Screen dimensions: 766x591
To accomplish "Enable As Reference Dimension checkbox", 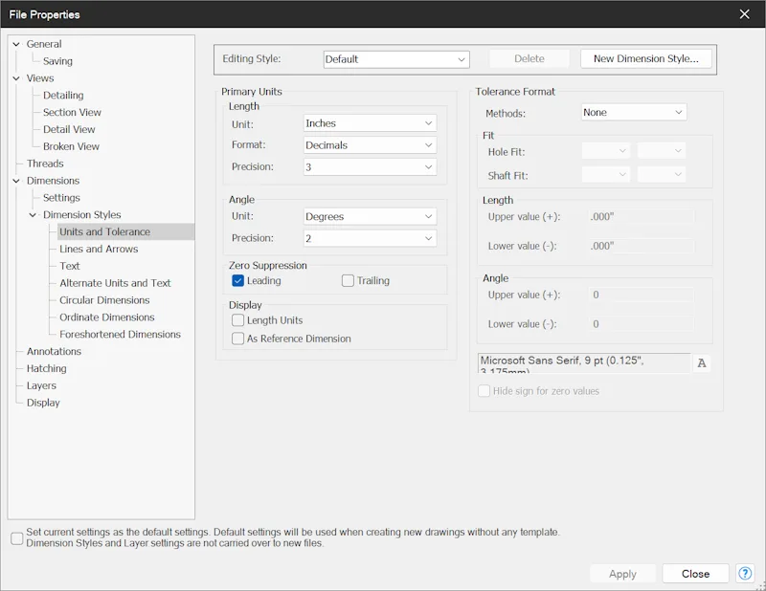I will pyautogui.click(x=237, y=339).
